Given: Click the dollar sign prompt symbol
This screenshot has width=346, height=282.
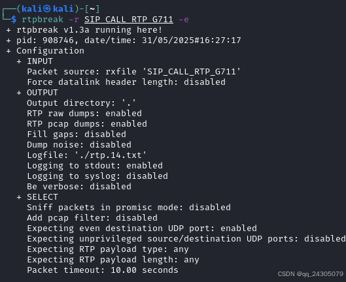Looking at the screenshot, I should click(x=14, y=20).
